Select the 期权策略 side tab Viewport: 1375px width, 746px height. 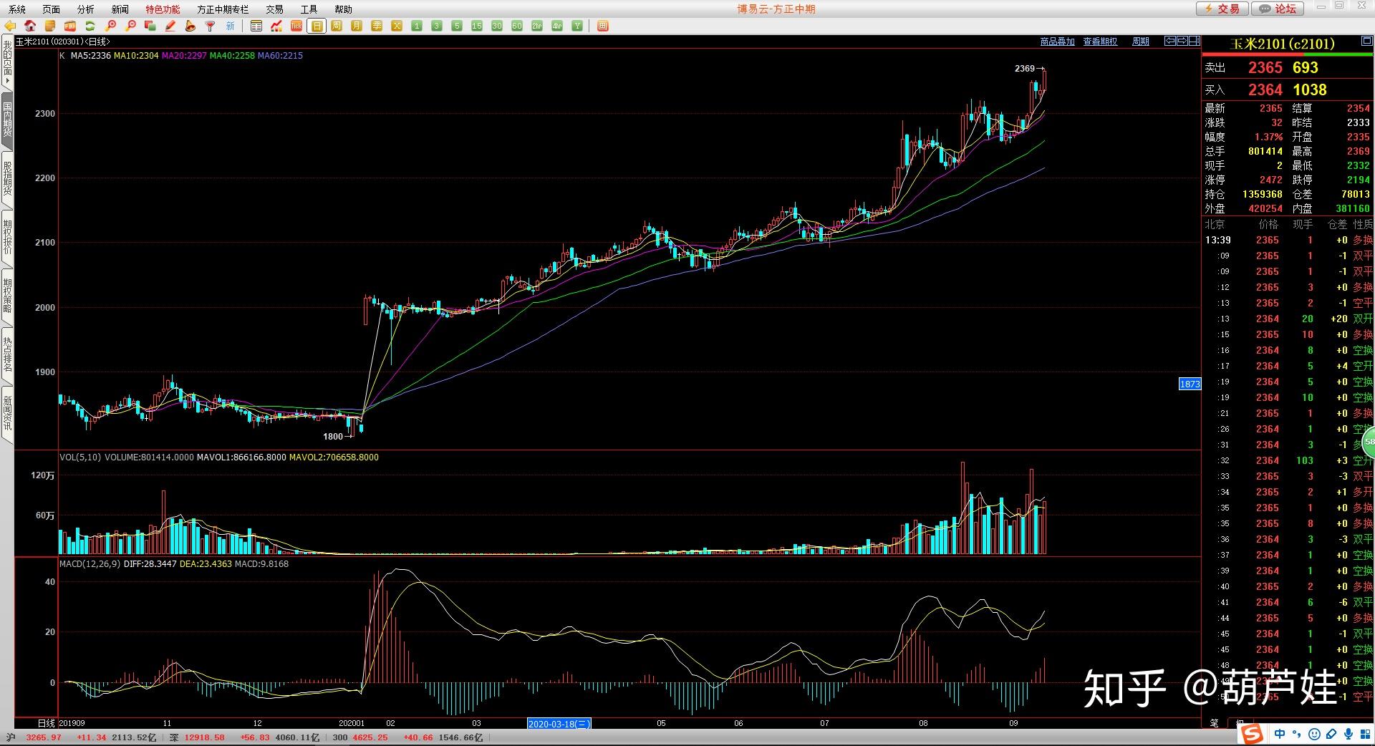(7, 297)
